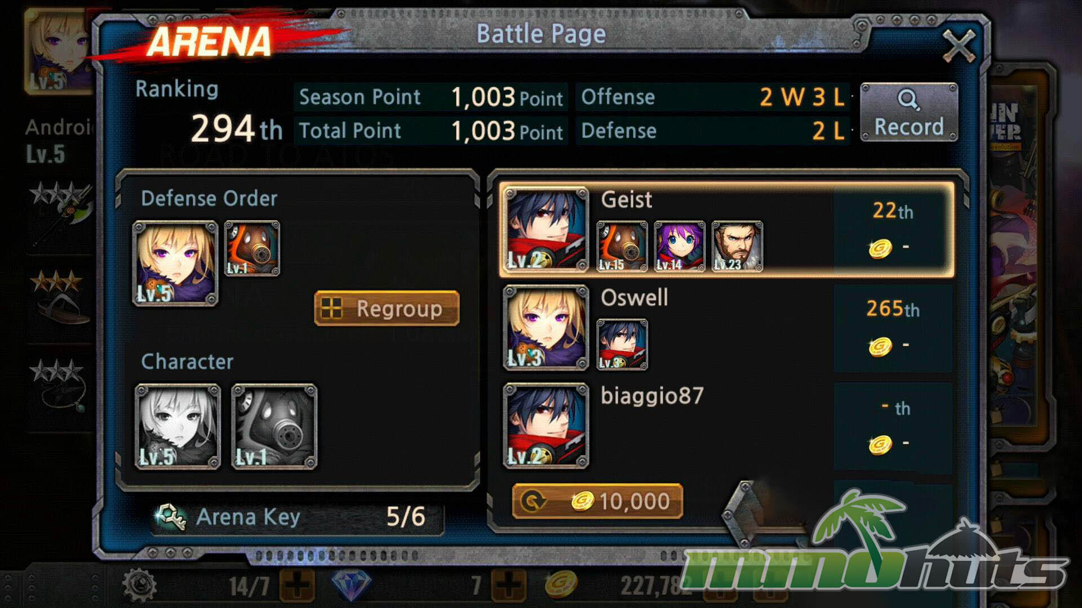Click the blue diamond gem icon
Screen dimensions: 1082x608
[x=351, y=585]
